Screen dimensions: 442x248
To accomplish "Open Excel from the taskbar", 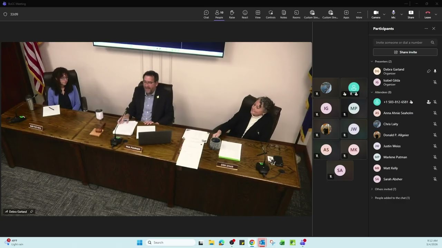I will pyautogui.click(x=282, y=242).
